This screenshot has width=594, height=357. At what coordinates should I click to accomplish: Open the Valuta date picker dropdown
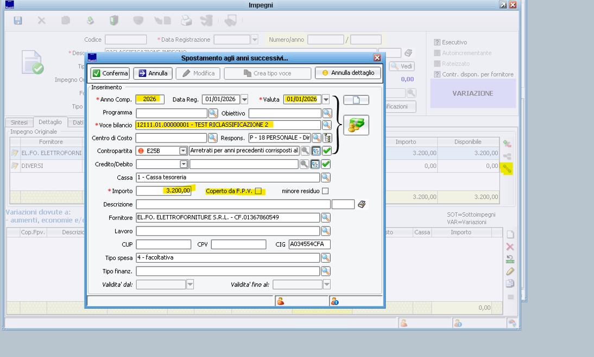point(326,99)
